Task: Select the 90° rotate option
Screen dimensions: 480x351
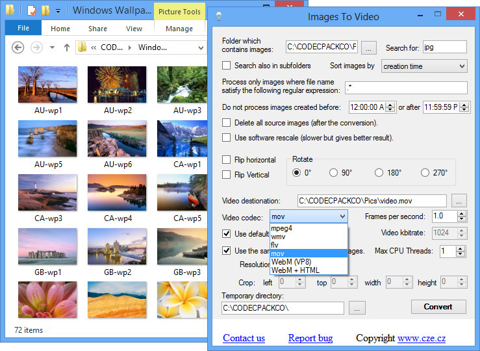Action: (x=333, y=173)
